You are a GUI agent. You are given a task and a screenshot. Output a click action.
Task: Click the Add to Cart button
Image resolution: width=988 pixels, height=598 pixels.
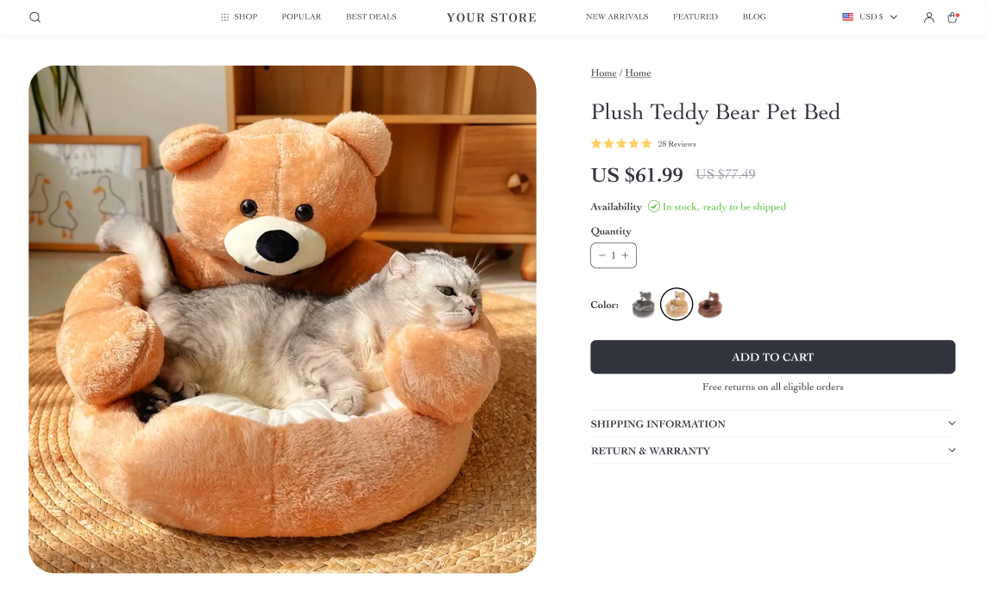(772, 357)
